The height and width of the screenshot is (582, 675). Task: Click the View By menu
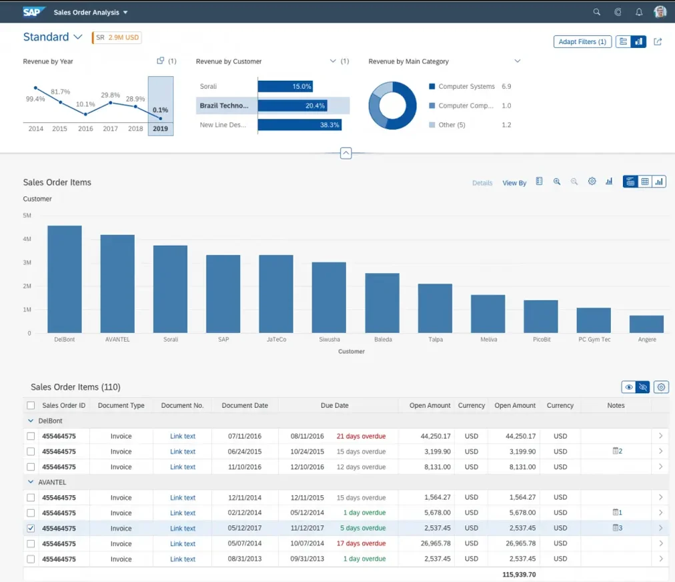514,183
